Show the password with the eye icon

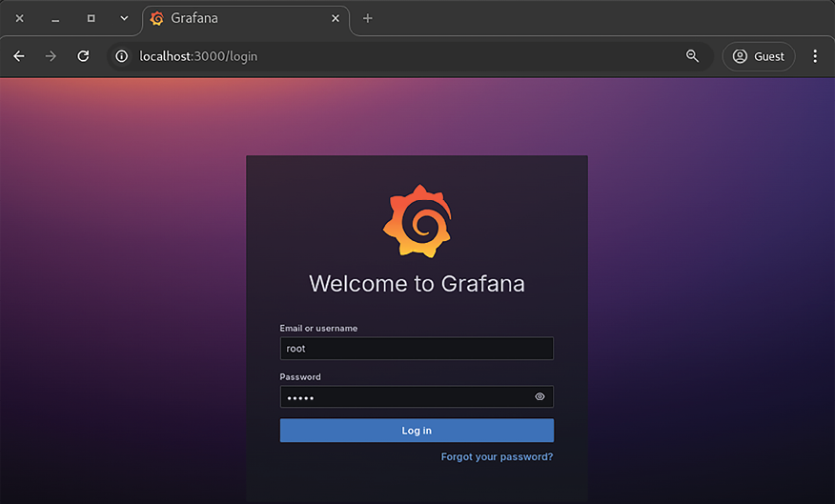pyautogui.click(x=540, y=396)
